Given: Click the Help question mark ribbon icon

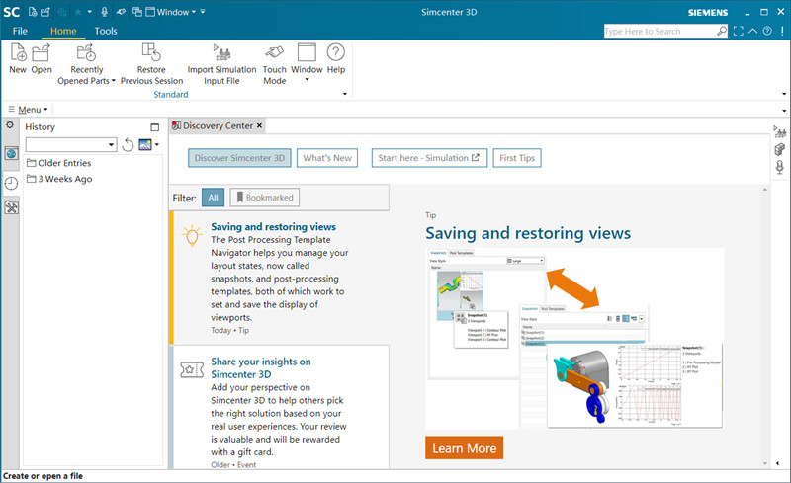Looking at the screenshot, I should click(x=336, y=52).
